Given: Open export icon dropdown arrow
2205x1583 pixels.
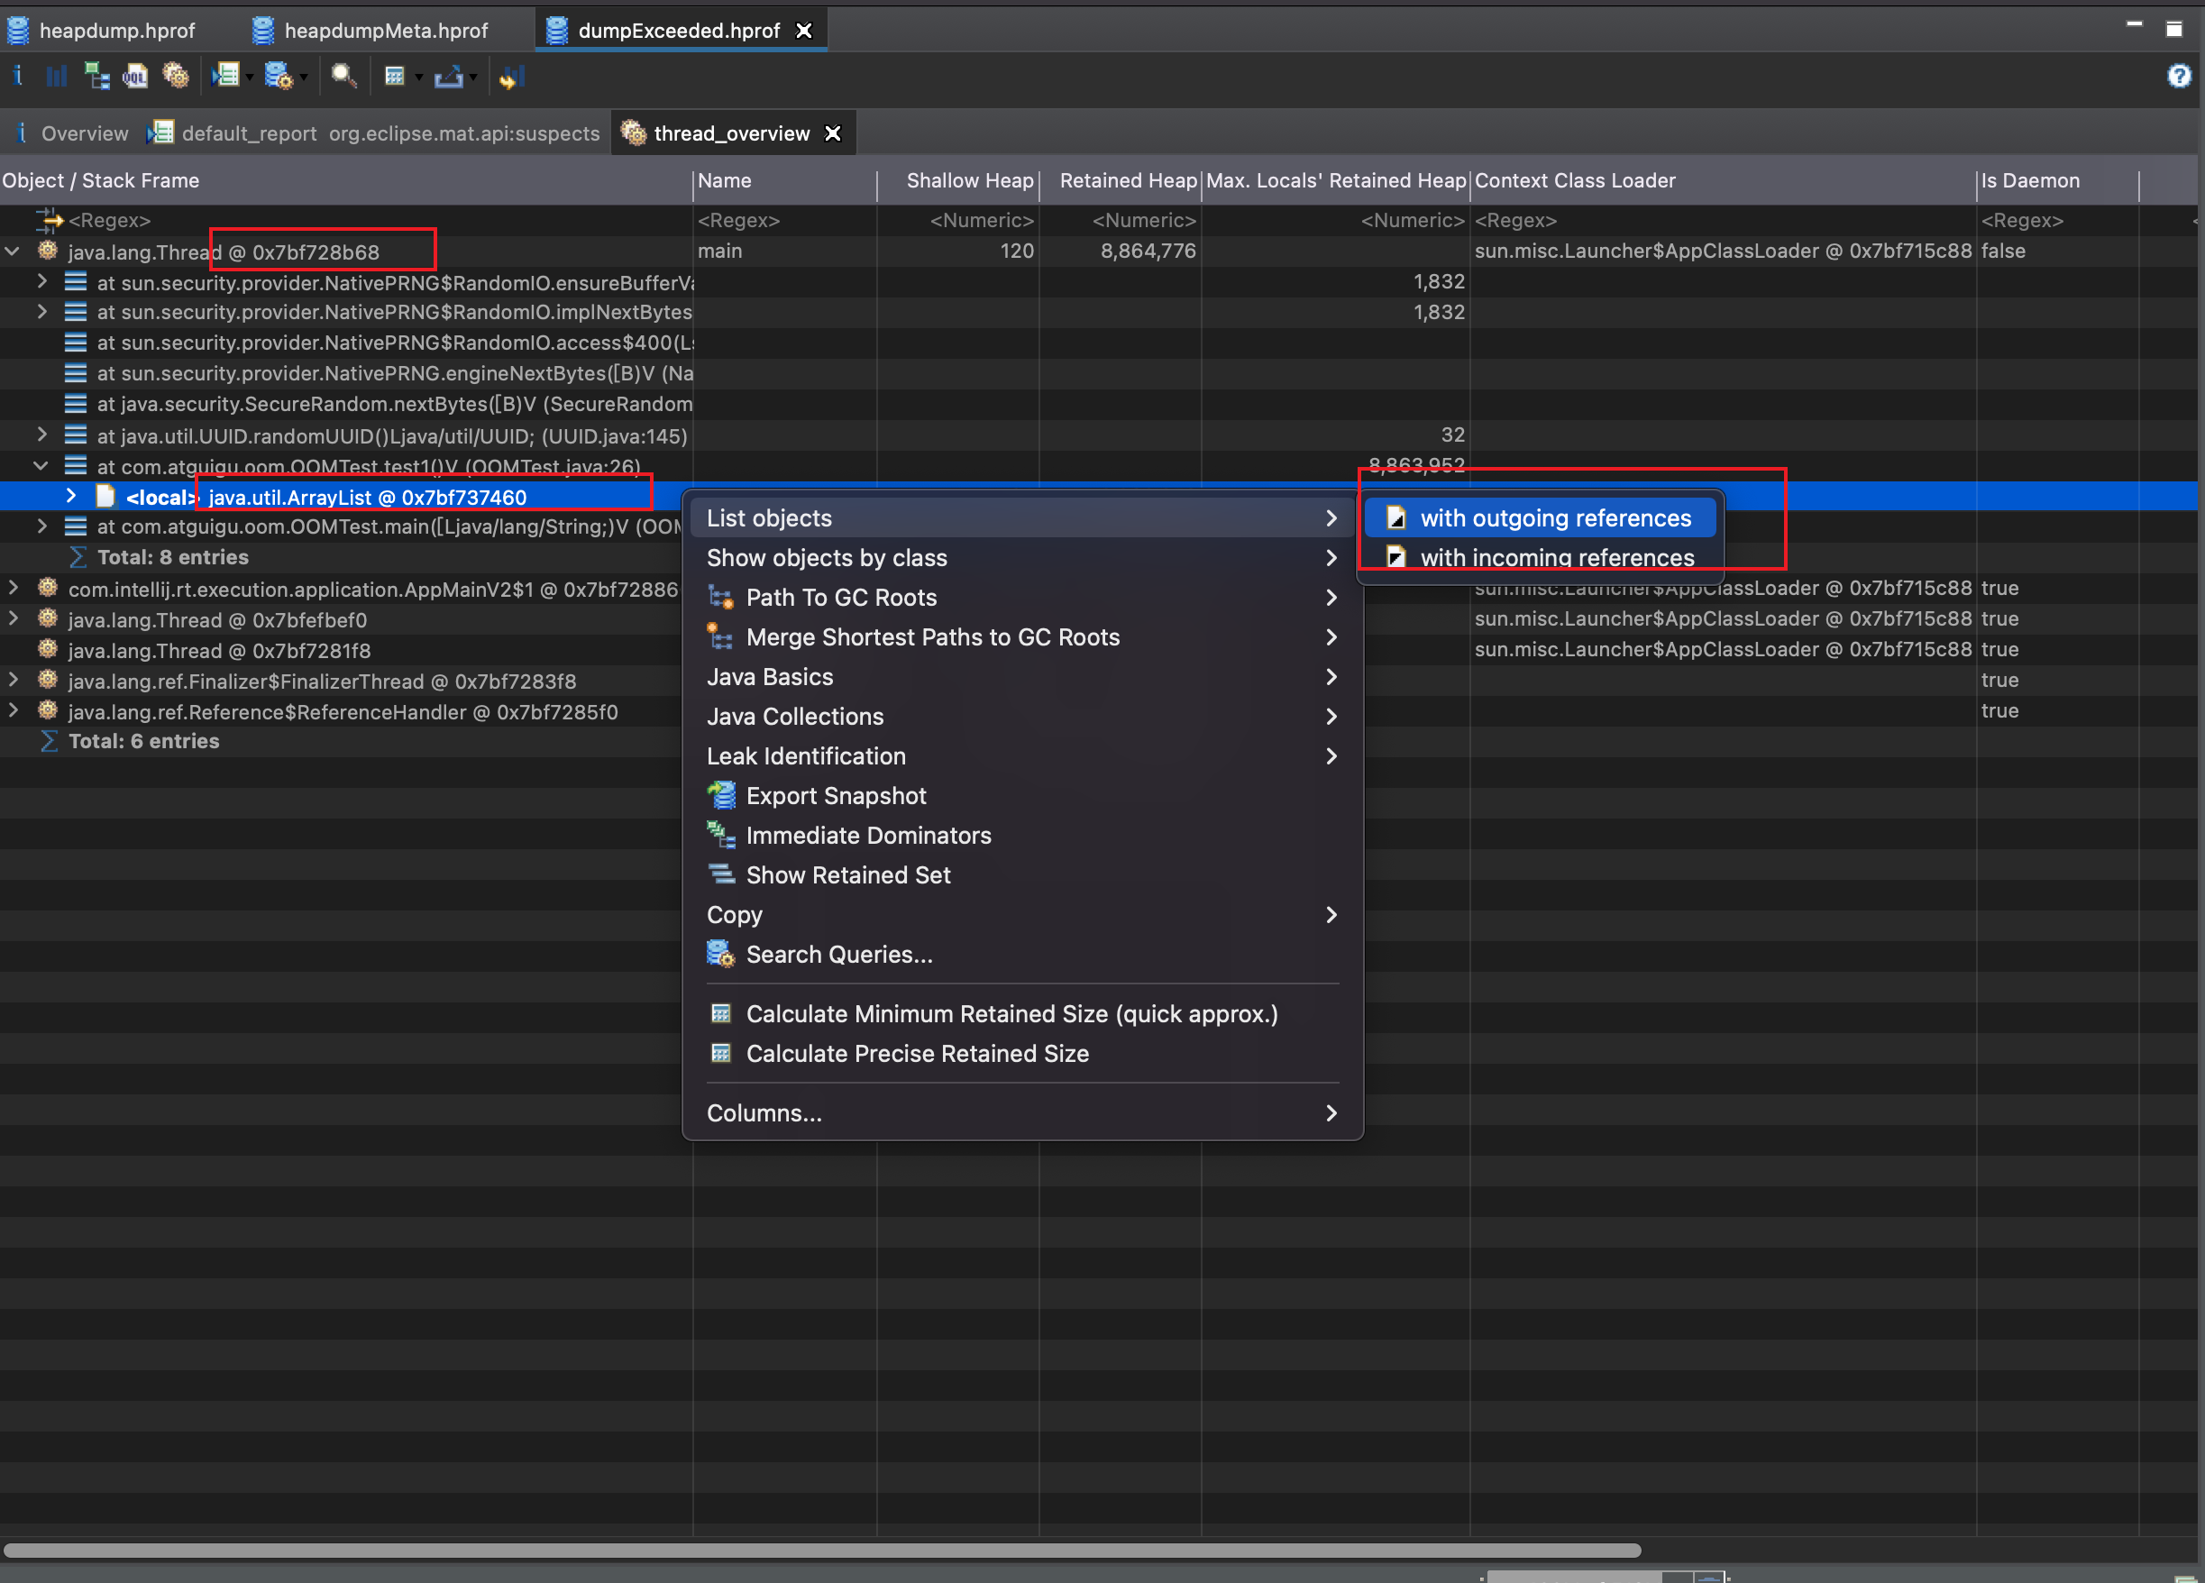Looking at the screenshot, I should point(473,78).
